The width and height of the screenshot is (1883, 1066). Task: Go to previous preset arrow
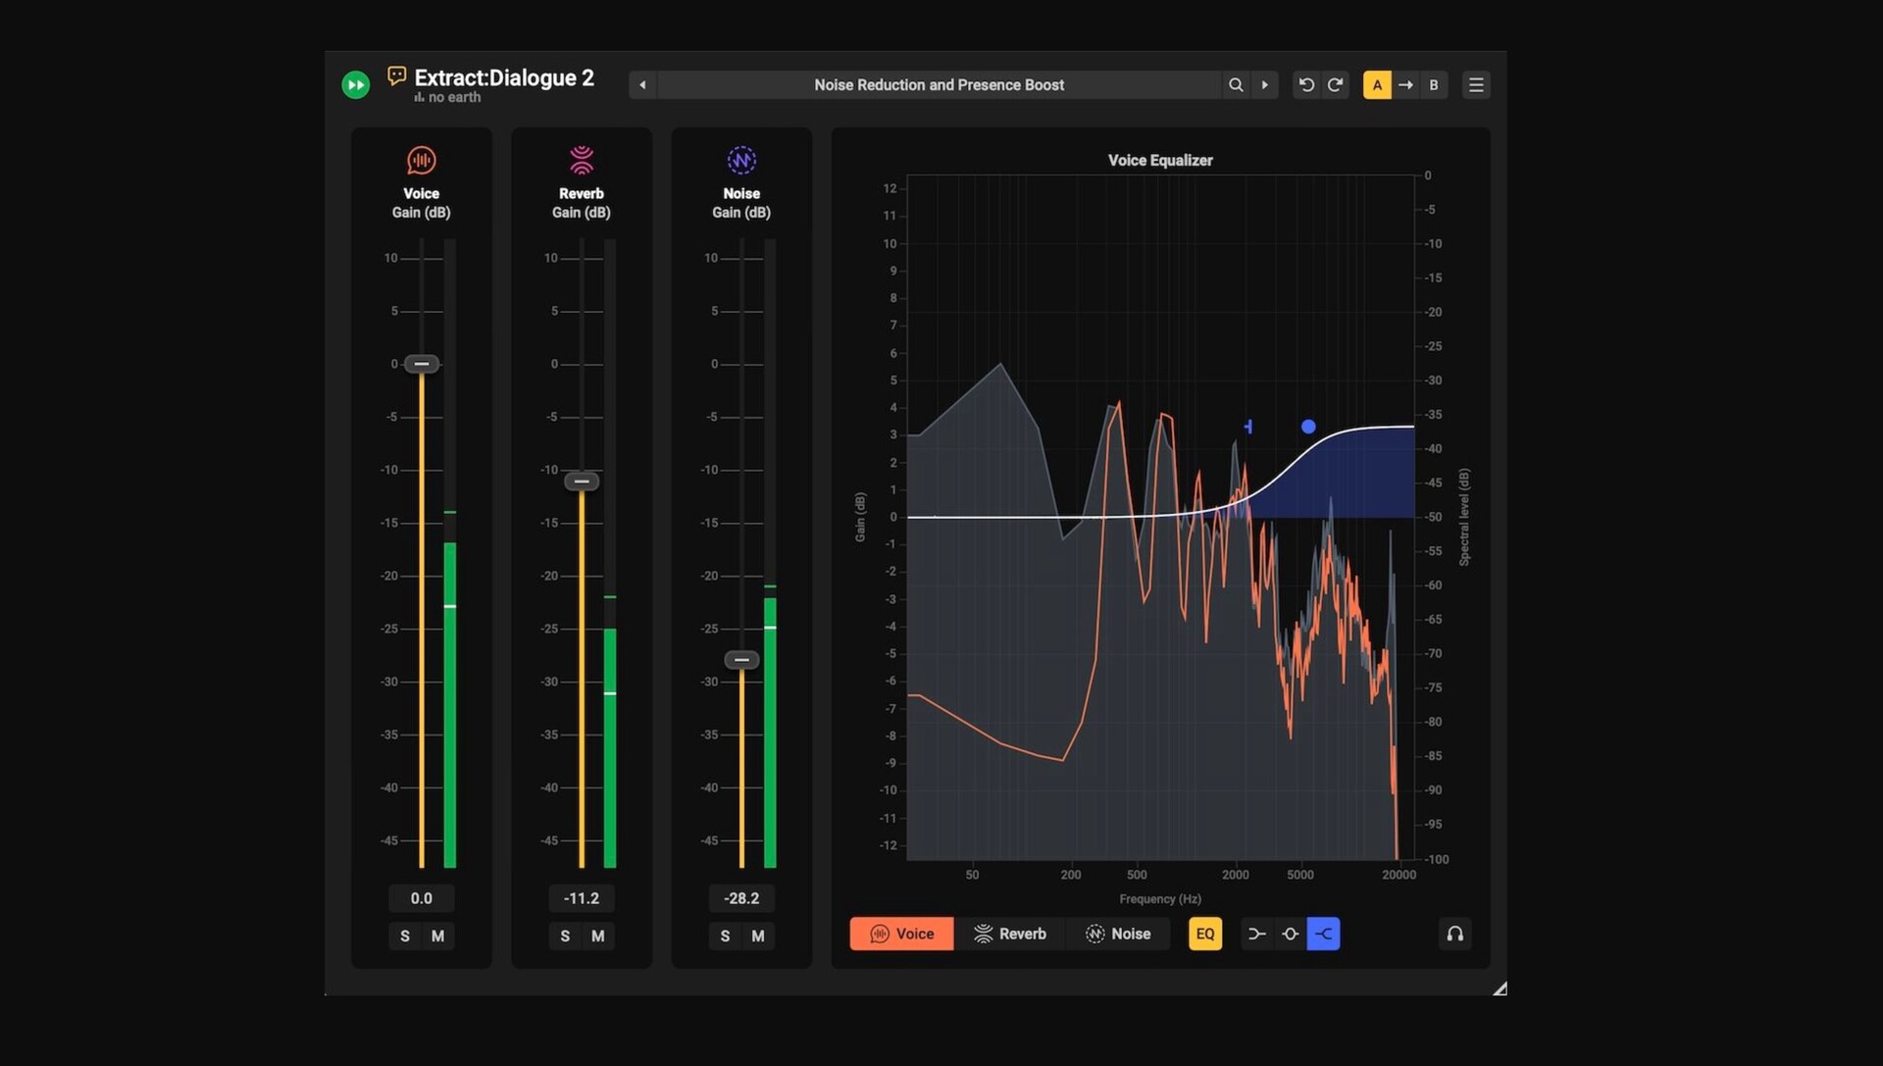coord(642,85)
